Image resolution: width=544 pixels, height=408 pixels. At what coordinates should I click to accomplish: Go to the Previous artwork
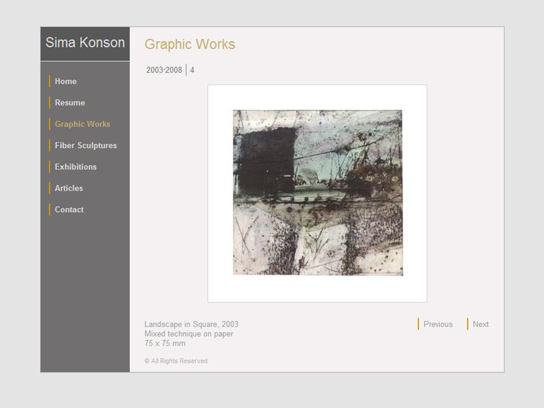[438, 324]
